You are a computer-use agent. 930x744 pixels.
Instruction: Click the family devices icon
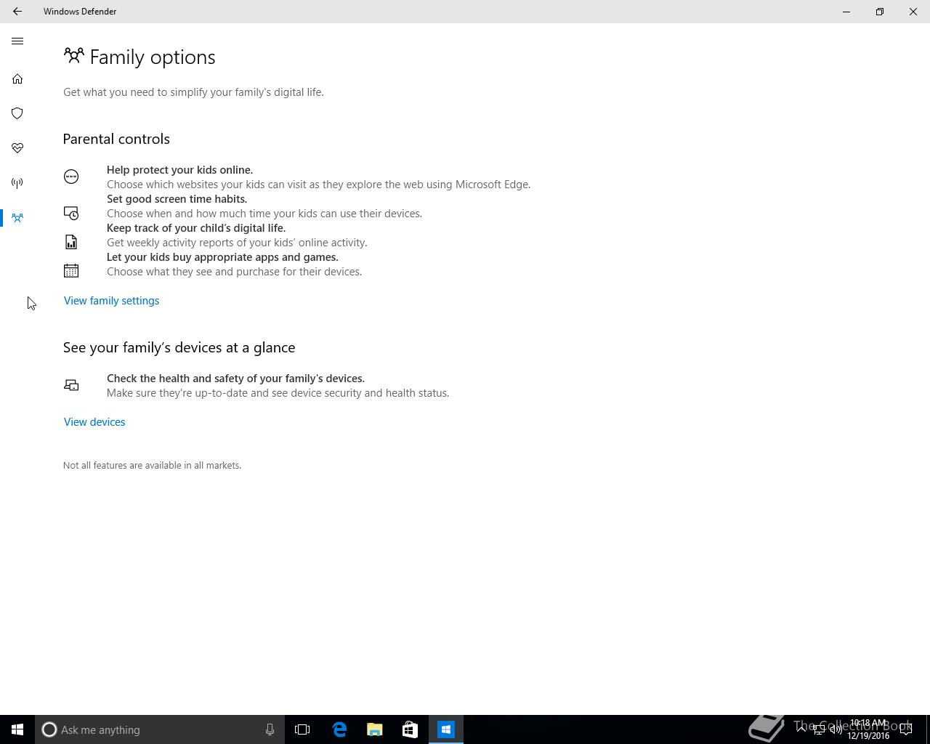(x=71, y=385)
